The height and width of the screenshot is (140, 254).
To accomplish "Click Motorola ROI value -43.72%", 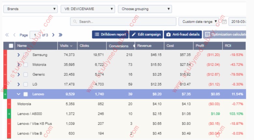I will pos(236,65).
